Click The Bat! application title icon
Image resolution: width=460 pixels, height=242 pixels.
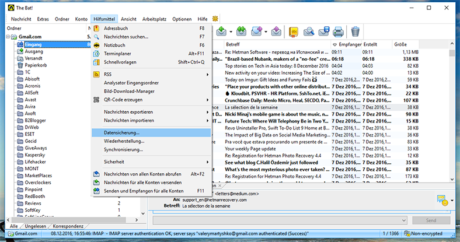click(x=11, y=8)
